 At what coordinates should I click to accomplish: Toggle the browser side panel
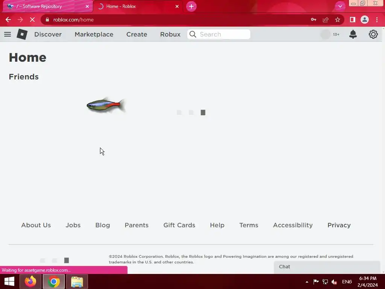click(x=353, y=20)
